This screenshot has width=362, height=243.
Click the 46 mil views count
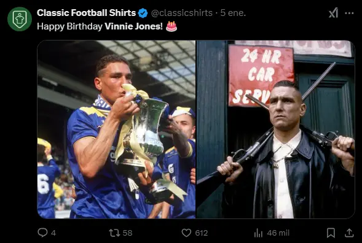coord(278,233)
